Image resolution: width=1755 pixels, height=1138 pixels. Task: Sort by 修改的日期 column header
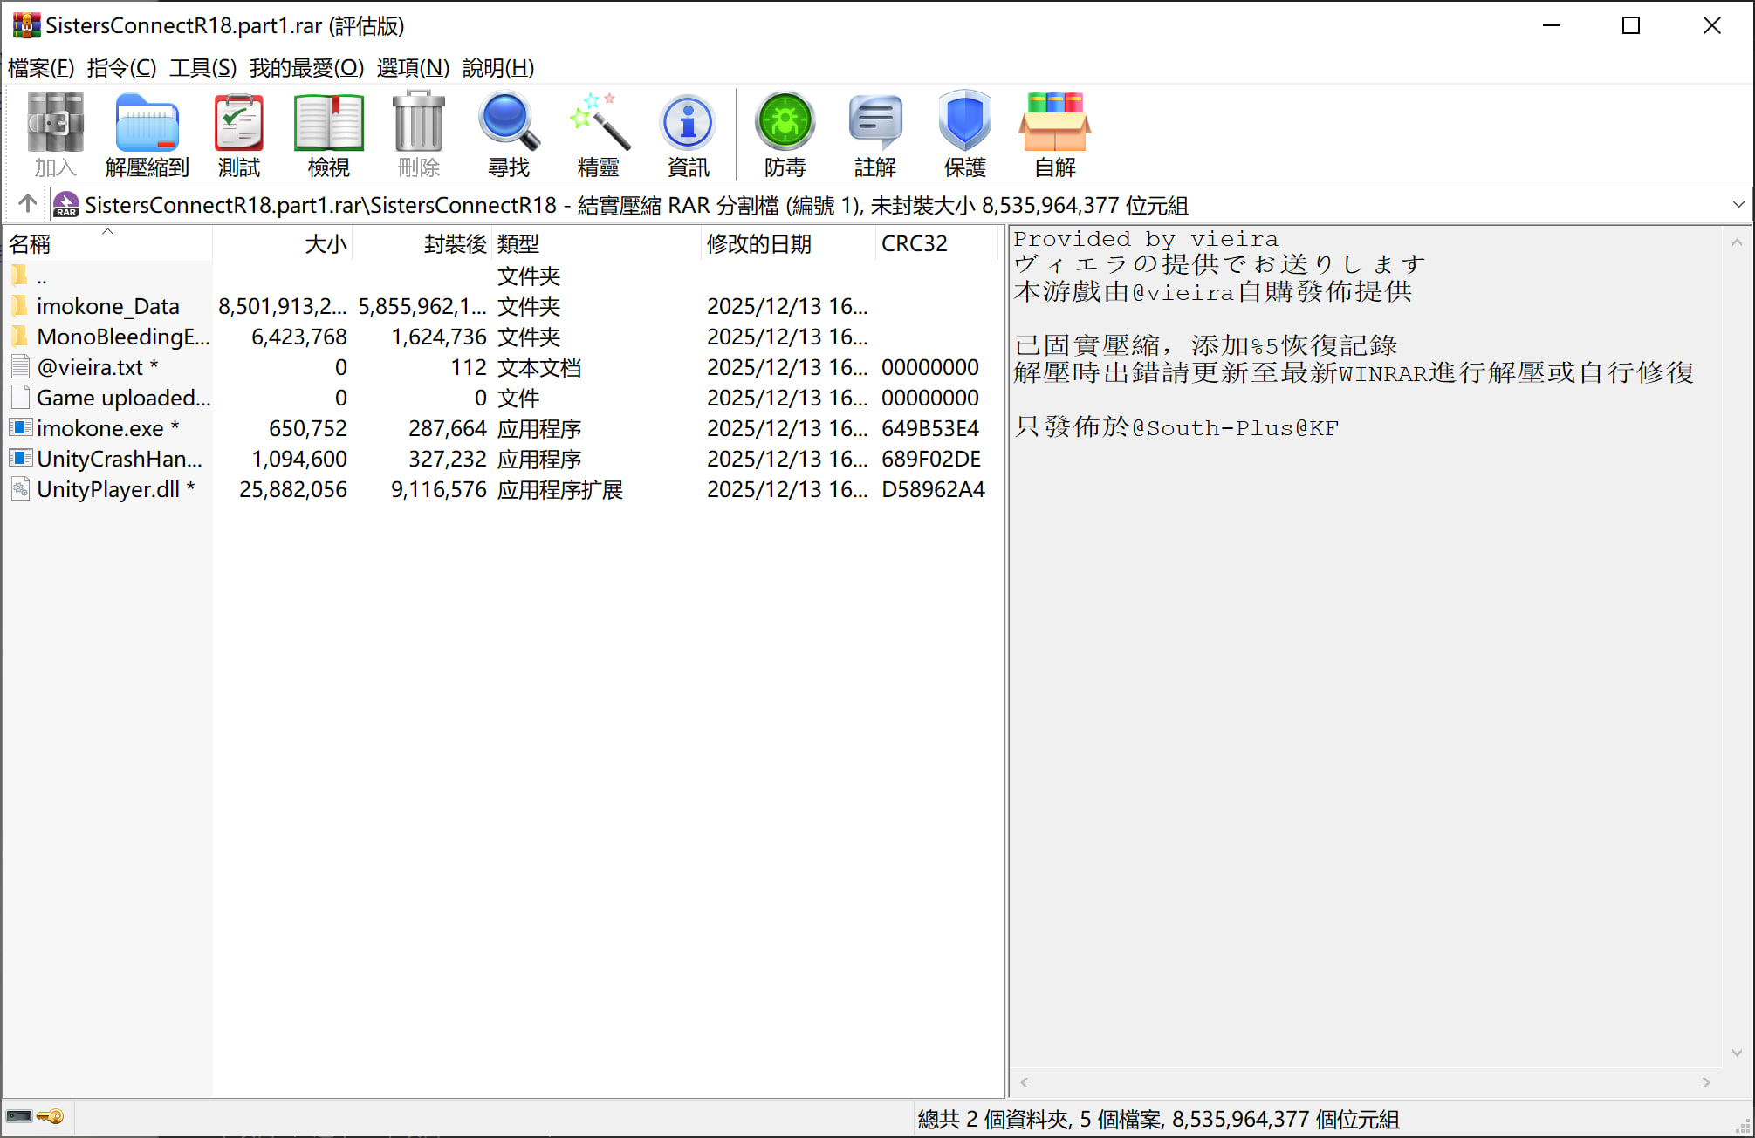[x=758, y=244]
